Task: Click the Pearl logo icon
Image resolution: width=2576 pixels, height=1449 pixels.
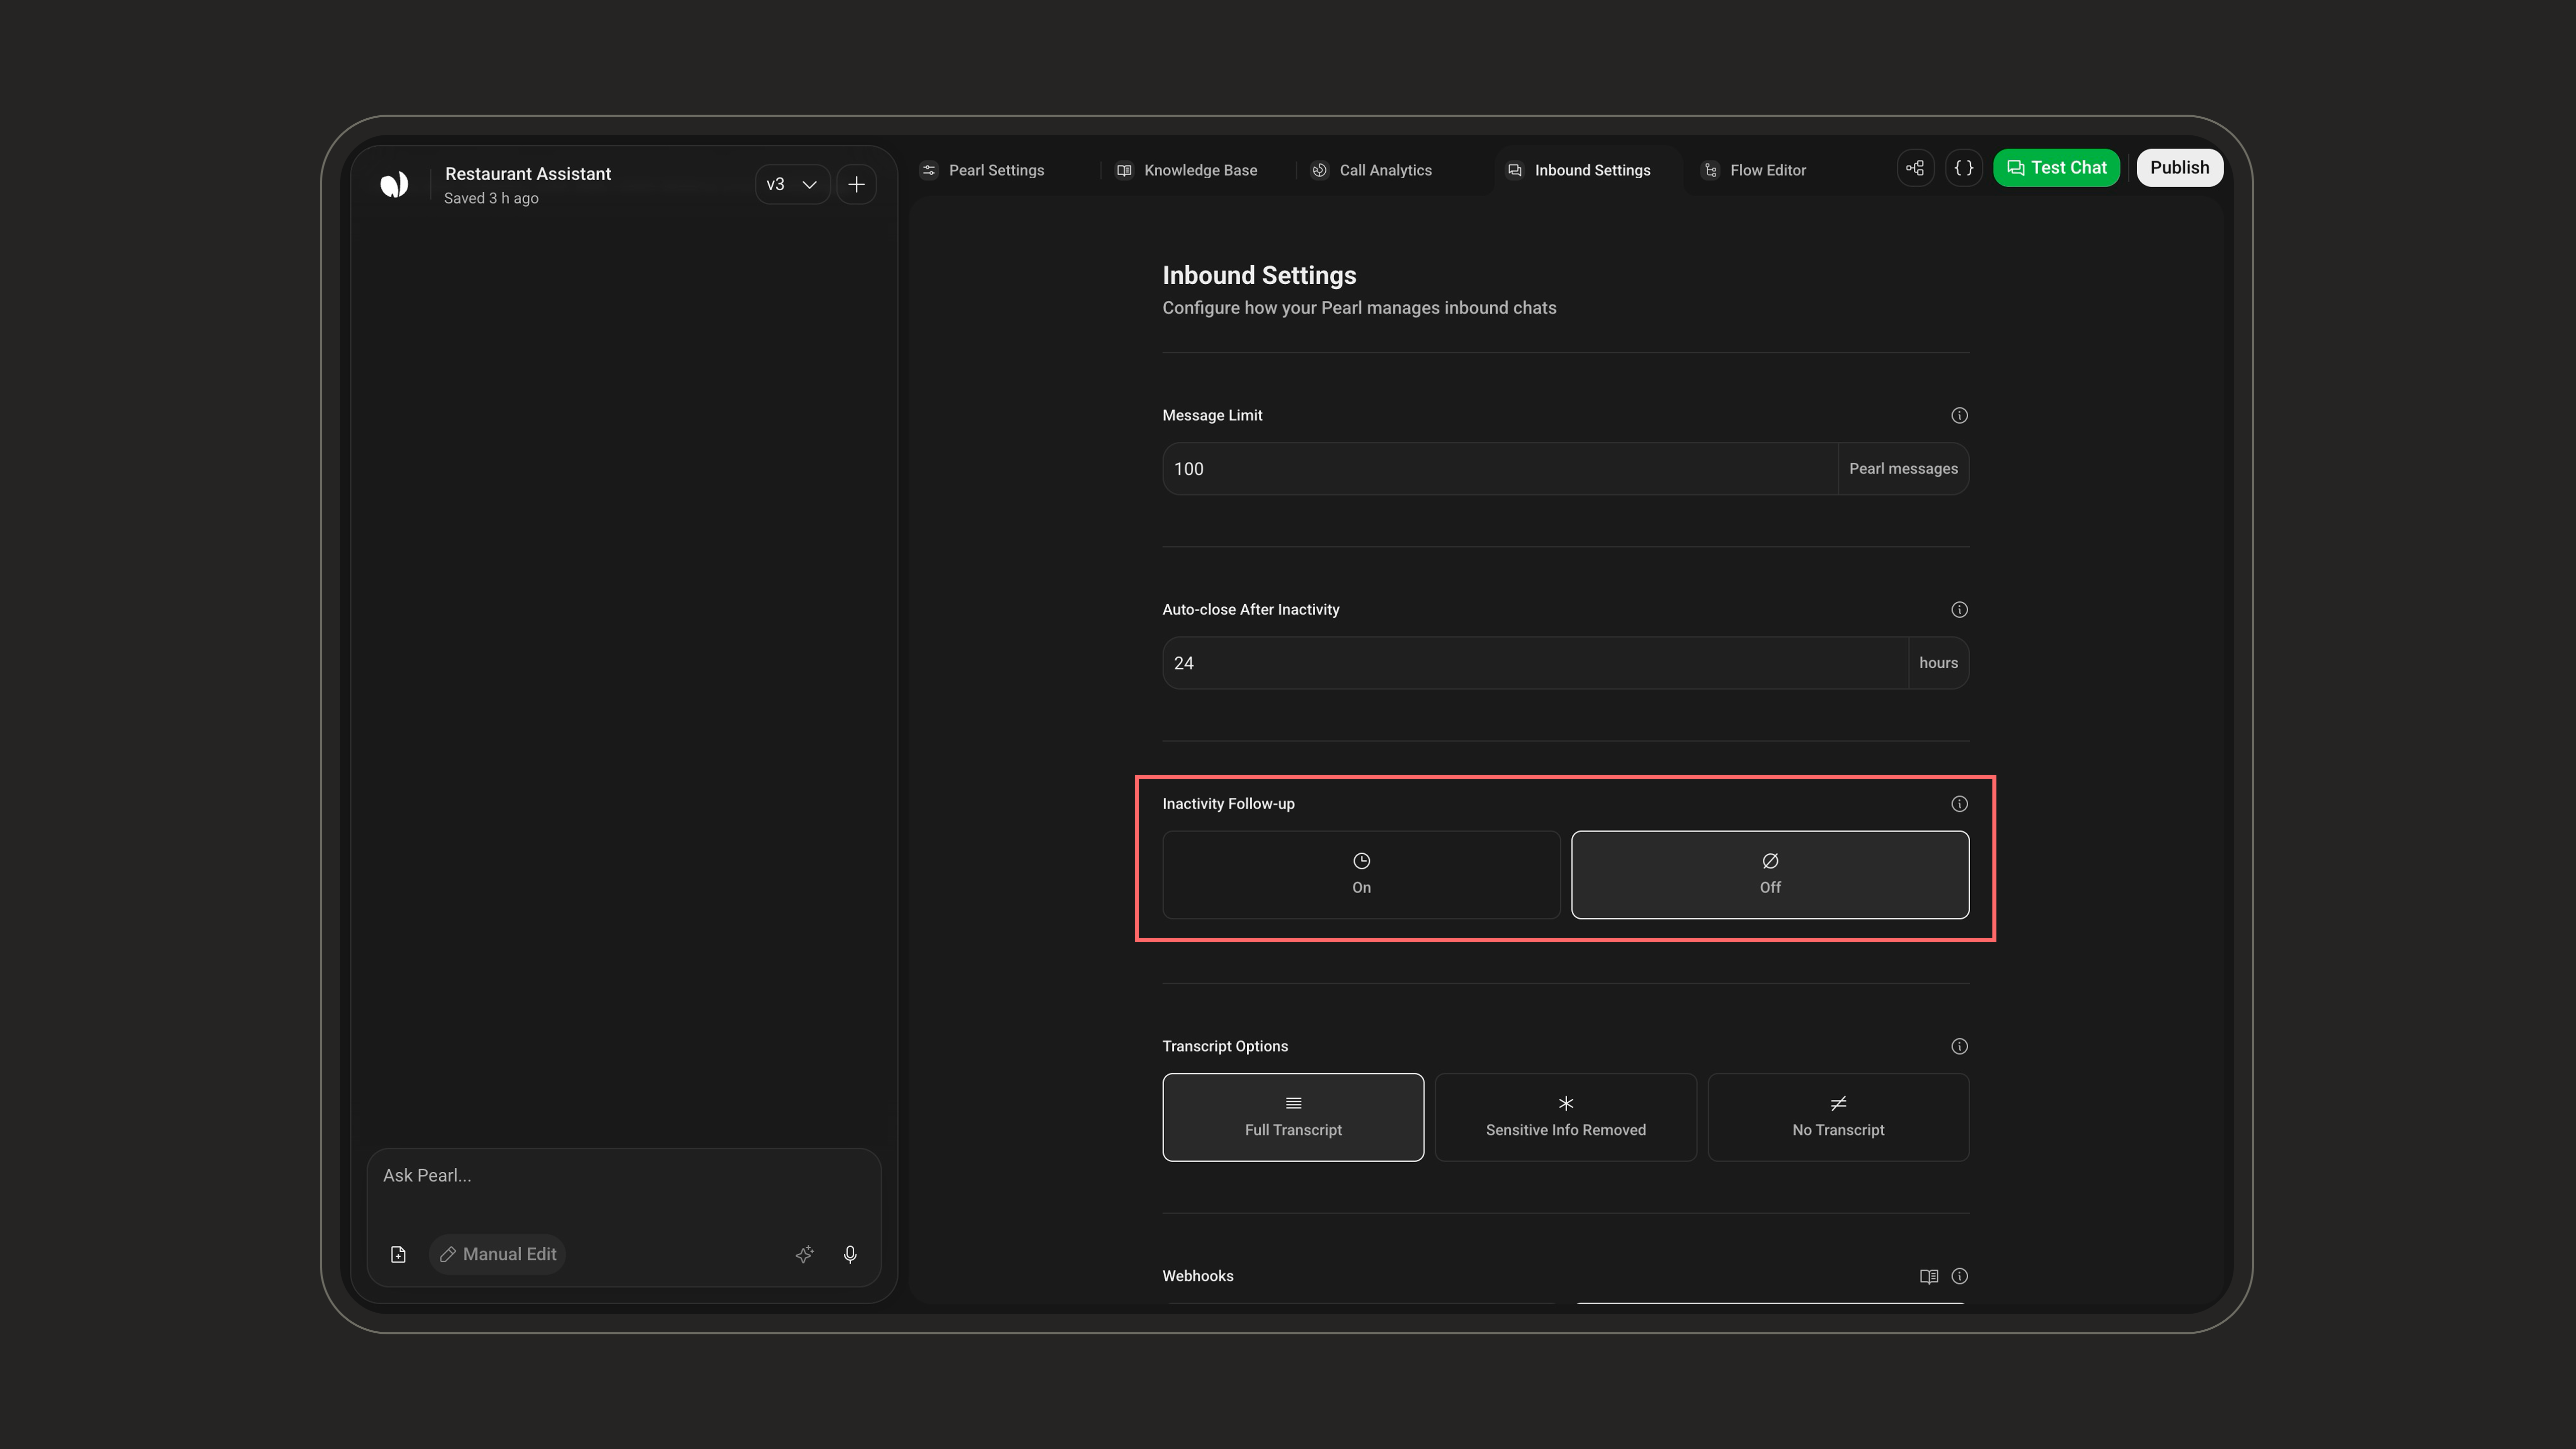Action: click(394, 185)
